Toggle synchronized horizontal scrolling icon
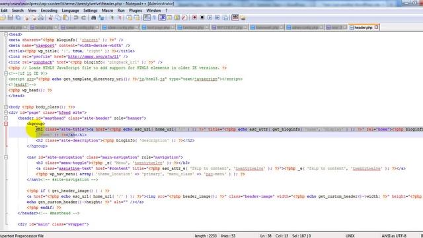Viewport: 423px width, 238px height. (137, 18)
